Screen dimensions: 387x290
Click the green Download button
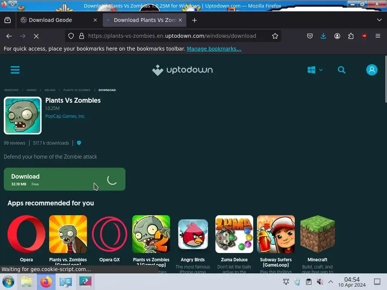click(64, 179)
